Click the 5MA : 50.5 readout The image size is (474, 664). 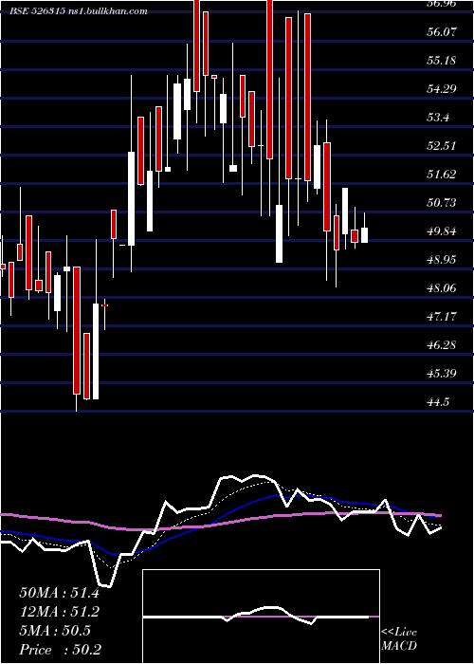tap(55, 631)
